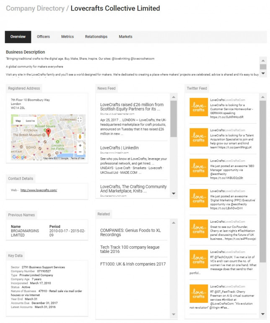Viewport: 270px width, 323px height.
Task: Click the 'Incorporated March 17, 2010' entry
Action: point(31,283)
